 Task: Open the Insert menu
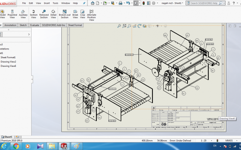47,3
